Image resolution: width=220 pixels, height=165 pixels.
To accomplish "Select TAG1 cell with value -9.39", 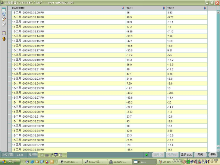I will pos(146,32).
